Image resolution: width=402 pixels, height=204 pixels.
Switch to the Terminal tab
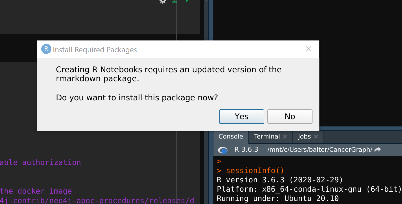point(267,137)
